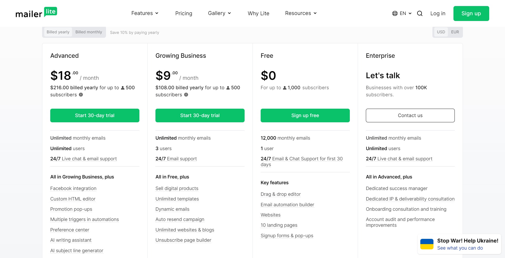Click Websites feature in Free plan
This screenshot has width=505, height=258.
[x=270, y=215]
